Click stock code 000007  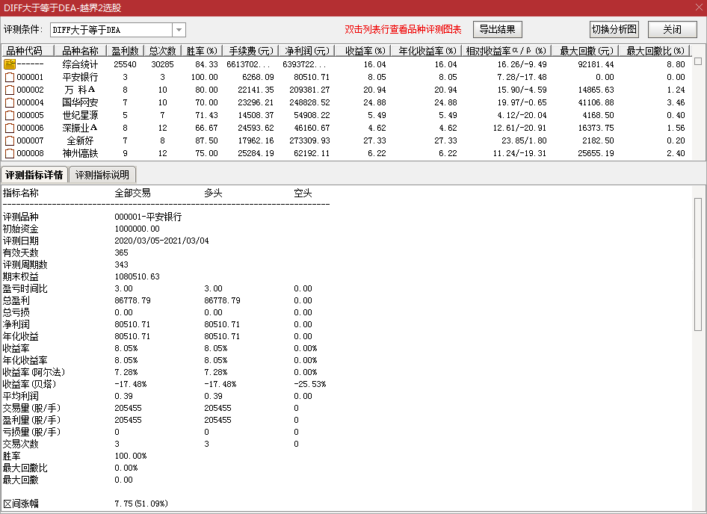click(30, 140)
